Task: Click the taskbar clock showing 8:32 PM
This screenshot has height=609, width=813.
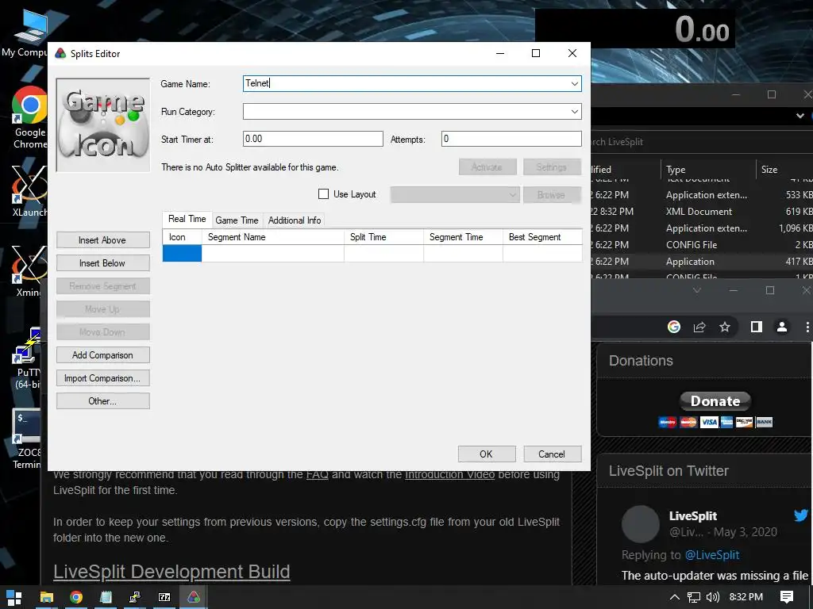Action: 746,597
